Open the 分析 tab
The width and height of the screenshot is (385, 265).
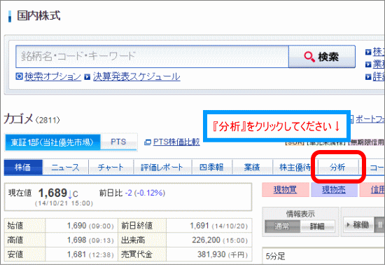pyautogui.click(x=337, y=167)
